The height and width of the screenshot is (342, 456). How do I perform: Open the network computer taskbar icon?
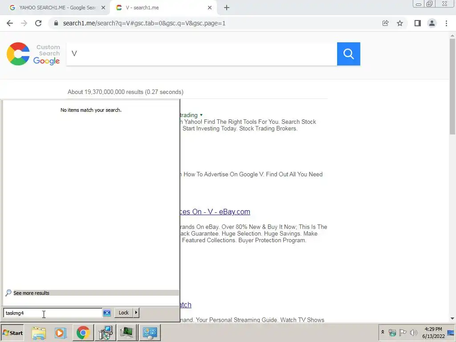click(x=105, y=333)
